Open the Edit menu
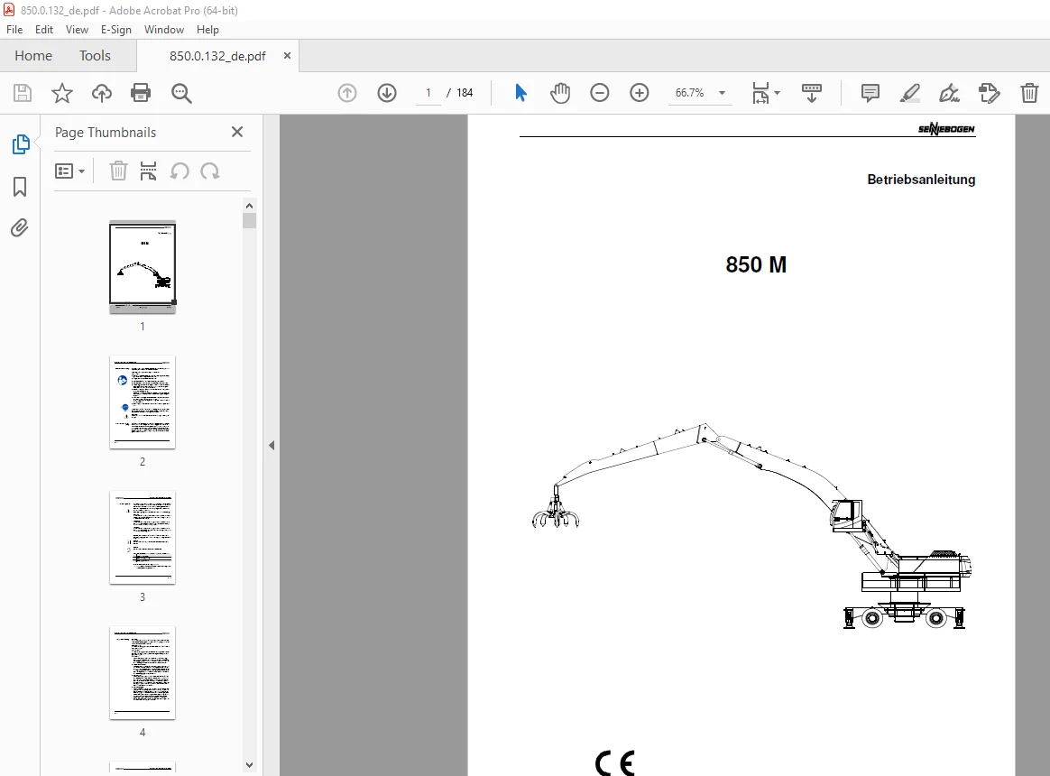Viewport: 1050px width, 776px height. (44, 30)
